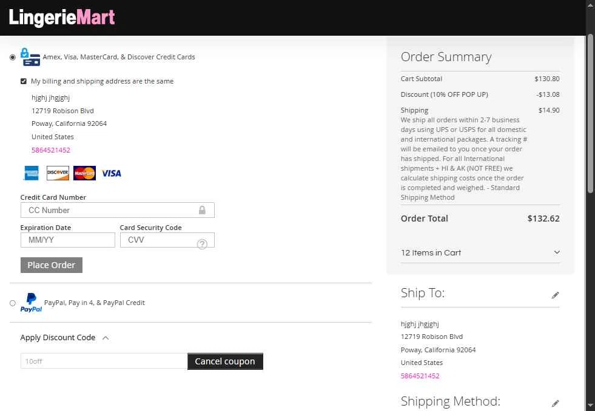This screenshot has width=595, height=411.
Task: Open the CVV help question mark
Action: coord(202,245)
